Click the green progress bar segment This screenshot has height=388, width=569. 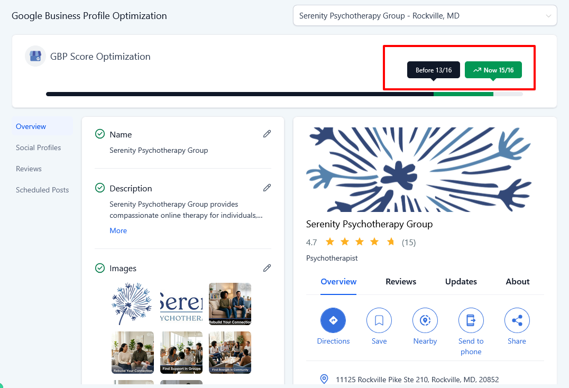[463, 94]
